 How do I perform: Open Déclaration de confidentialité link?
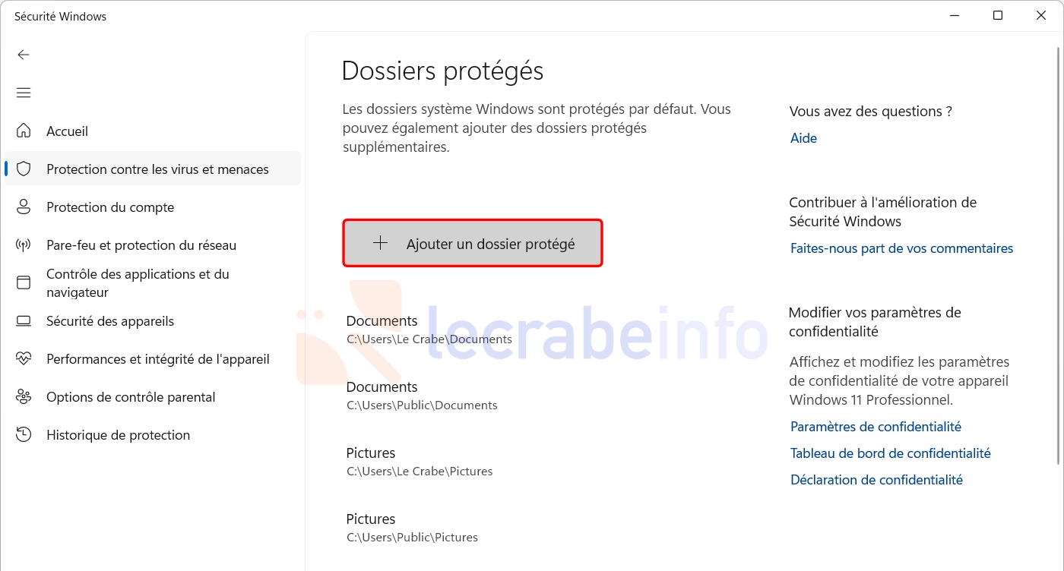pos(876,480)
